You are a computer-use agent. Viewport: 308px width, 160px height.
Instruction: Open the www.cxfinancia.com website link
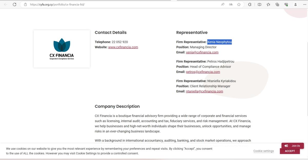click(x=123, y=47)
